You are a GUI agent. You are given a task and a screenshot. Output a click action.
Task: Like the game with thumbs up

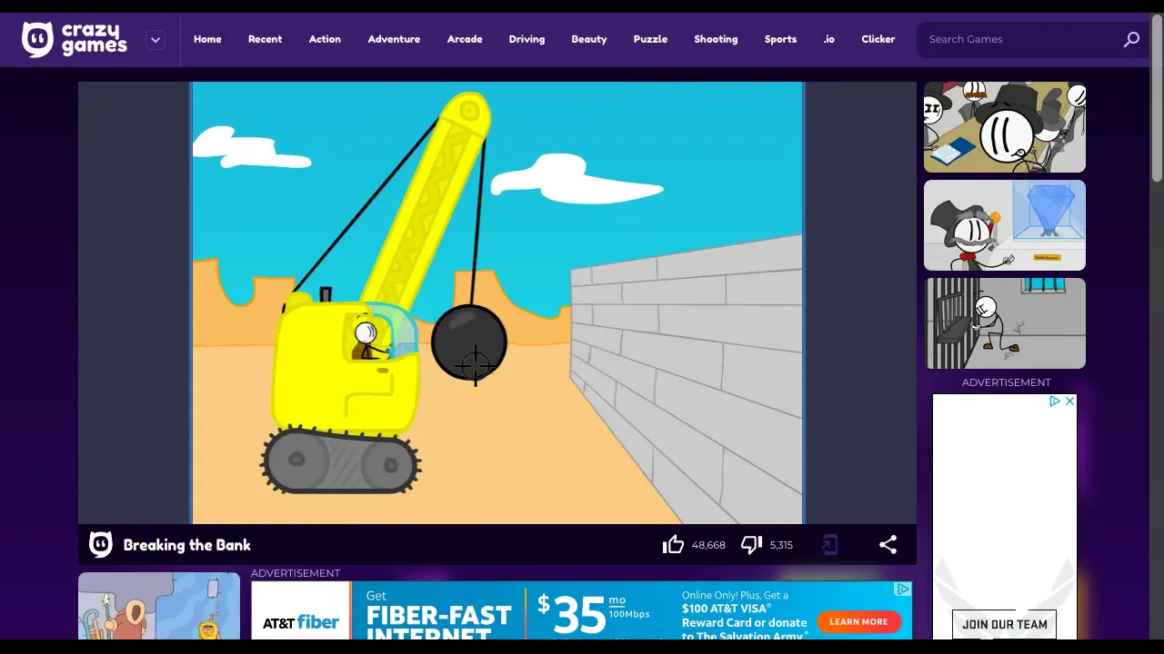point(673,545)
